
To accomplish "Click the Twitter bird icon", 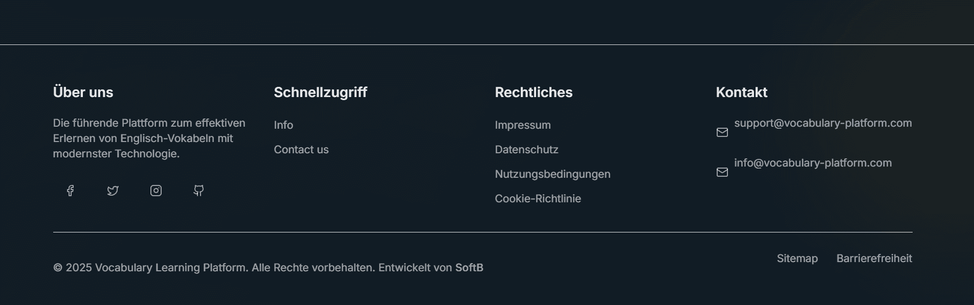I will (x=113, y=191).
